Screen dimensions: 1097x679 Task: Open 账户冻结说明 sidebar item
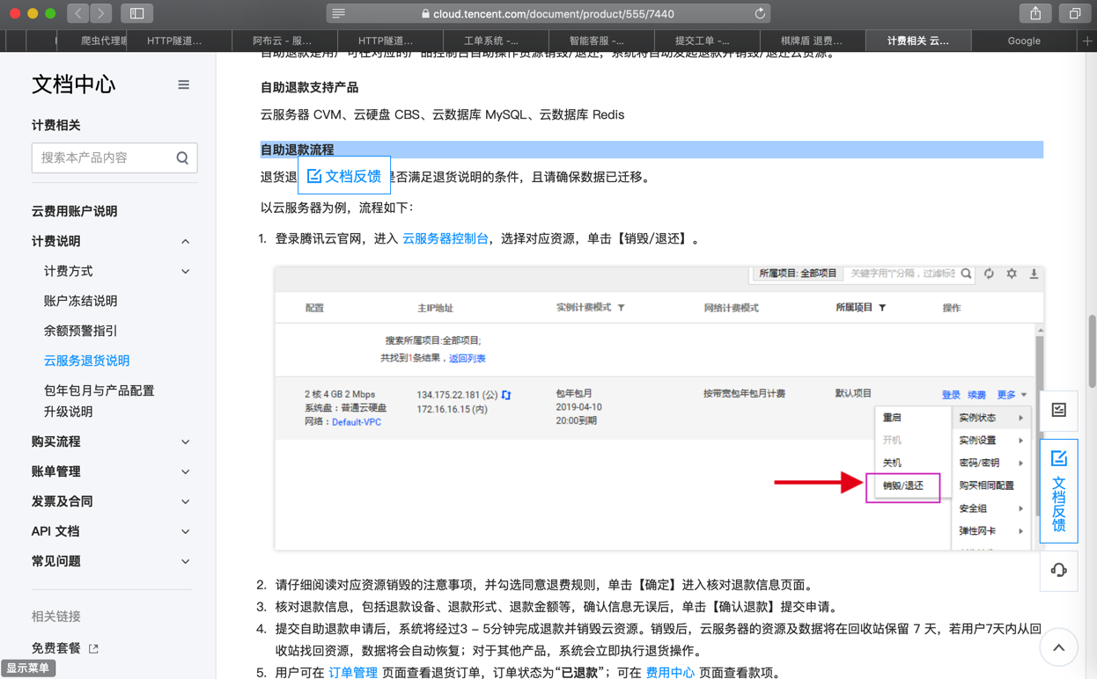click(x=80, y=301)
